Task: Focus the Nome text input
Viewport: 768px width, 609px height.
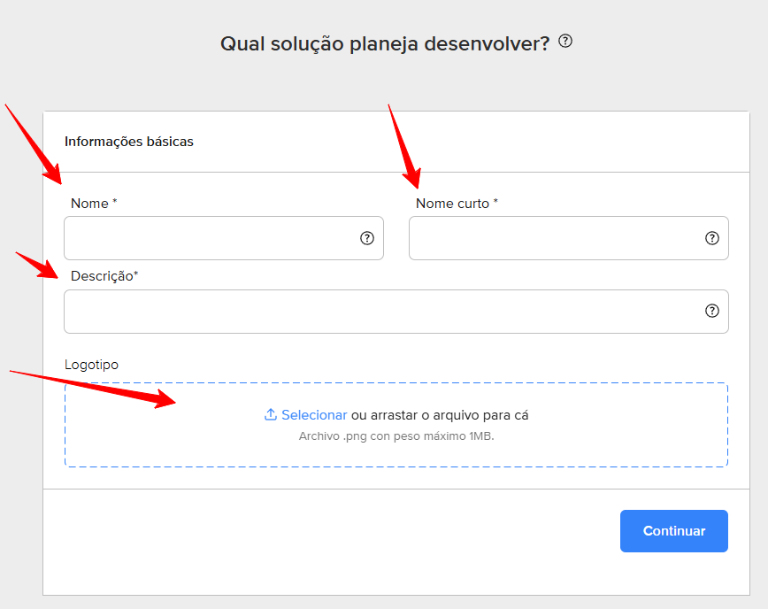Action: (x=208, y=238)
